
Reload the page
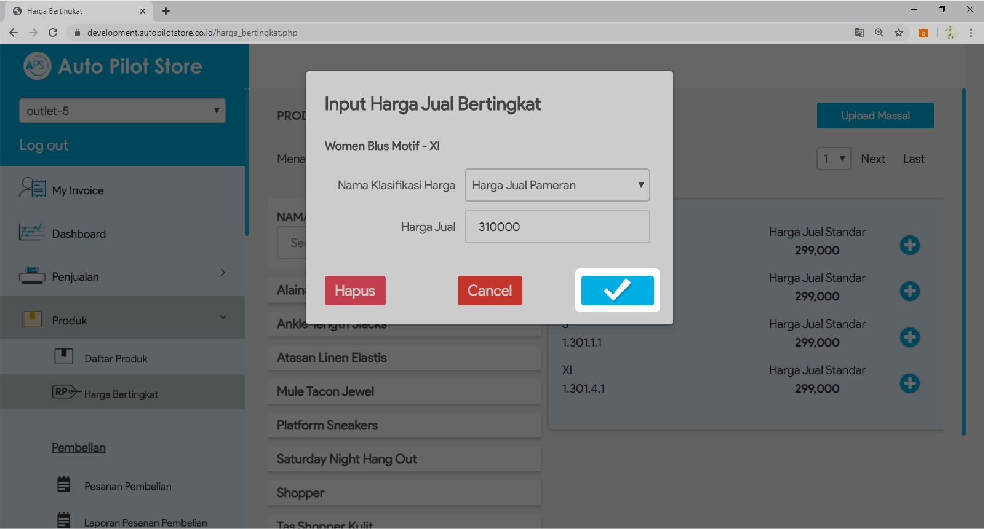(53, 33)
